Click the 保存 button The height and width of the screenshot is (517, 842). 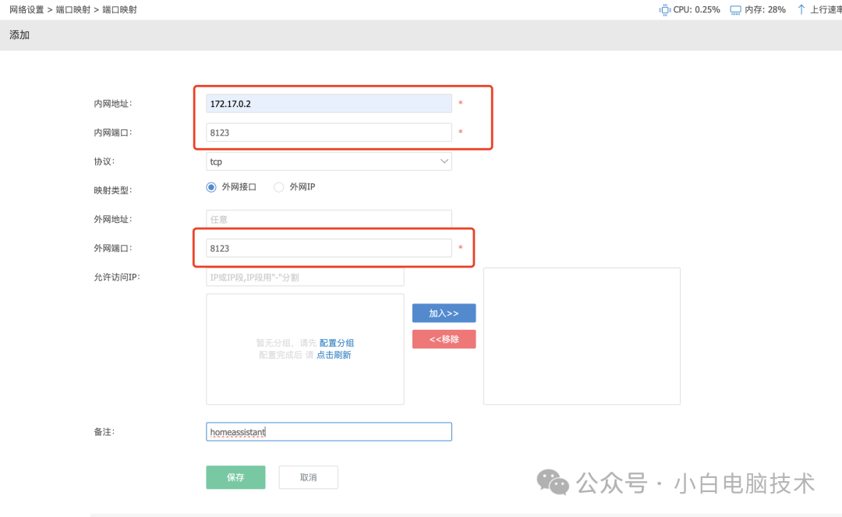pyautogui.click(x=235, y=477)
